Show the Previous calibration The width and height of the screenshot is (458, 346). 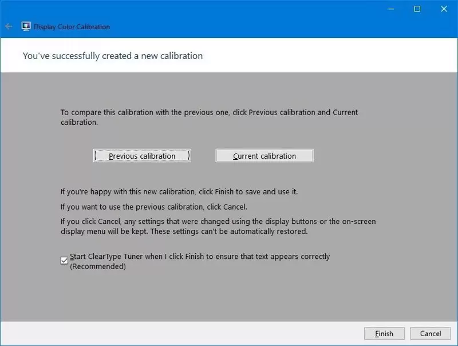click(x=142, y=156)
